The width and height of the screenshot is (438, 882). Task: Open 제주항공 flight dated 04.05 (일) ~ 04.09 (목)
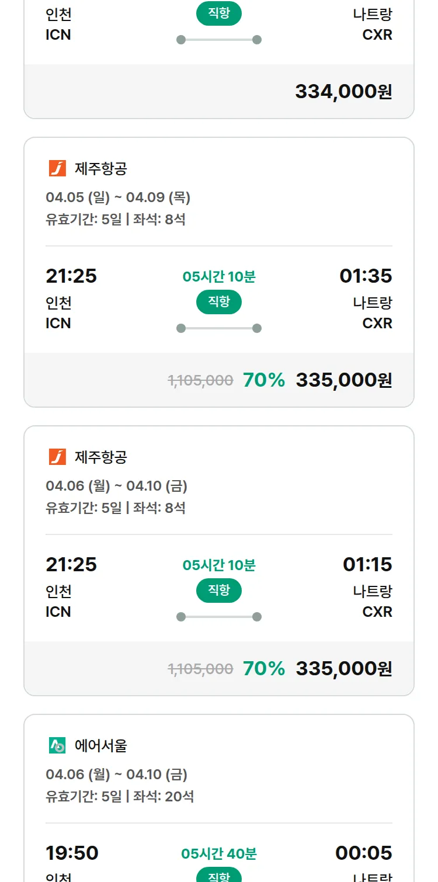point(117,197)
